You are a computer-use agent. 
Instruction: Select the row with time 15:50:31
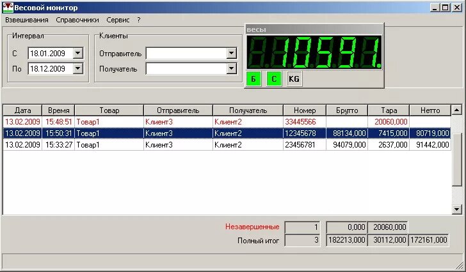pyautogui.click(x=227, y=133)
